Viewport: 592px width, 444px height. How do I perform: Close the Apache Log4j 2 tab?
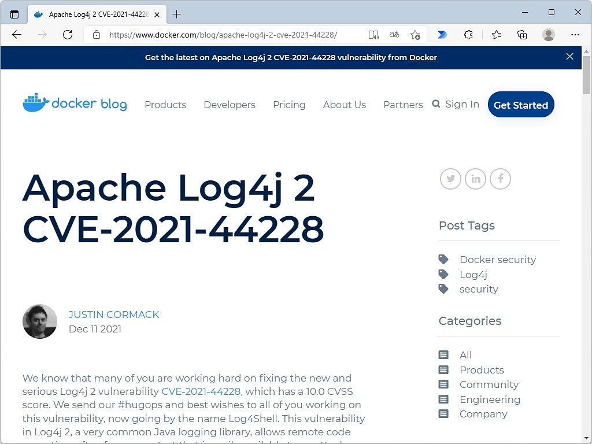pyautogui.click(x=157, y=14)
